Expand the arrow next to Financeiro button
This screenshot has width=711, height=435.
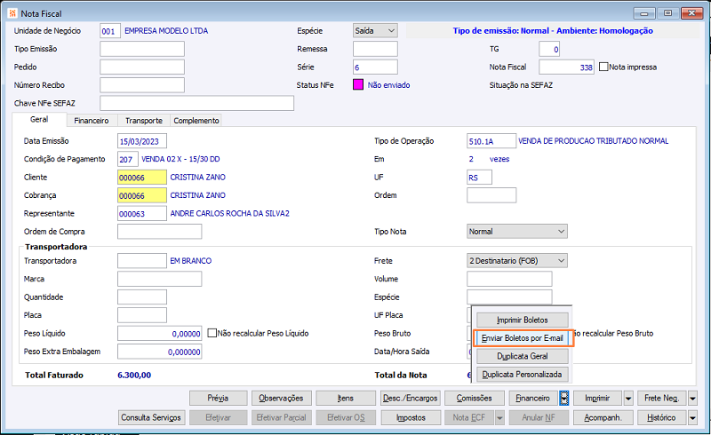(x=563, y=399)
